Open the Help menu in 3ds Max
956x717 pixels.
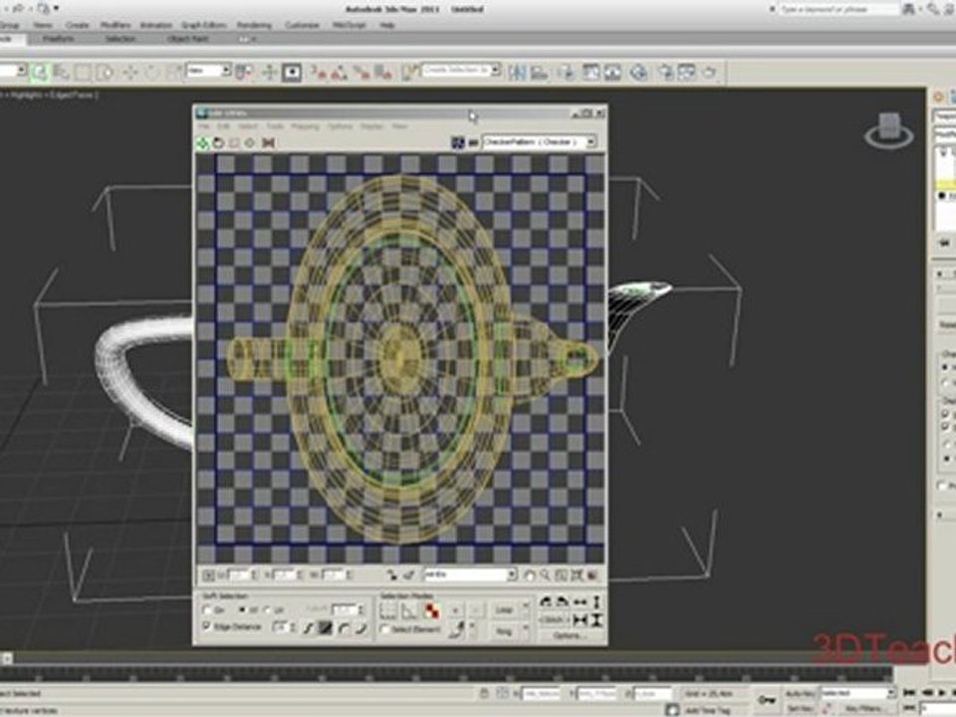387,25
